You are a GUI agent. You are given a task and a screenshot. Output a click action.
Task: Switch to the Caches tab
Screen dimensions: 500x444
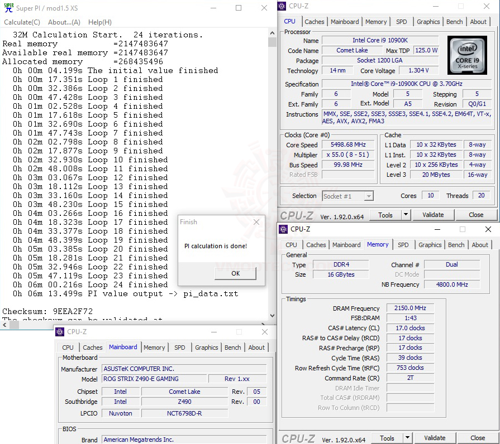coord(315,21)
